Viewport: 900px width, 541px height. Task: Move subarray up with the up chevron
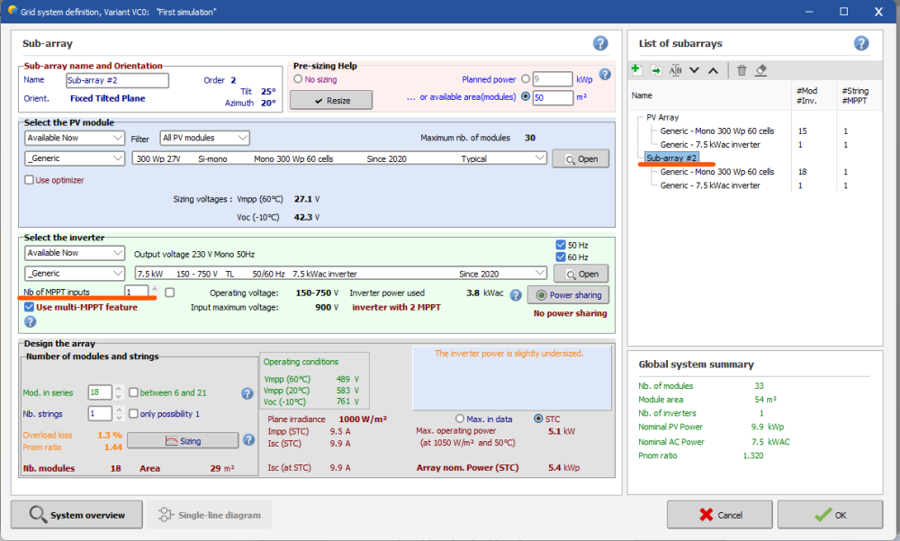[713, 70]
